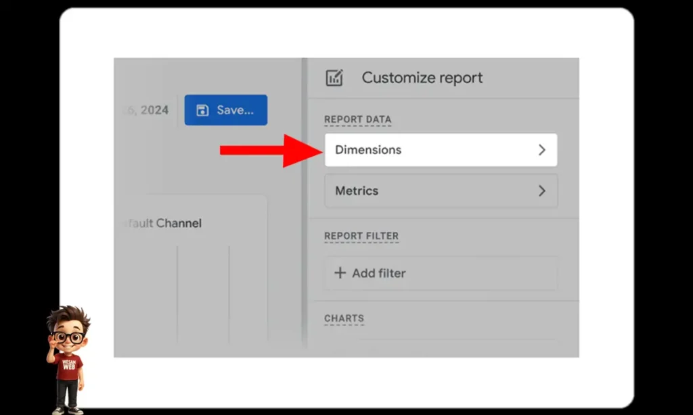Image resolution: width=693 pixels, height=415 pixels.
Task: Click the Customize report title text
Action: coord(422,78)
